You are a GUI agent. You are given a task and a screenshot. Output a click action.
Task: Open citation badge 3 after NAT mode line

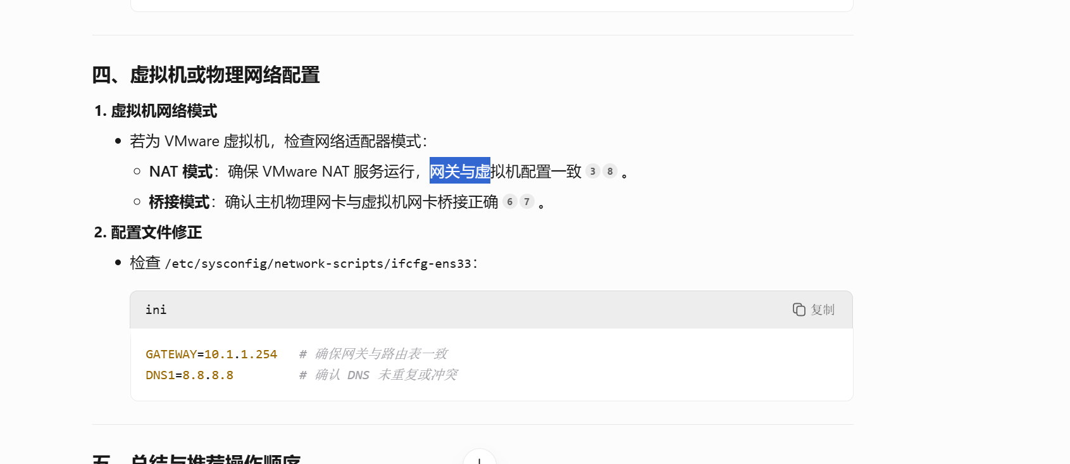tap(593, 172)
